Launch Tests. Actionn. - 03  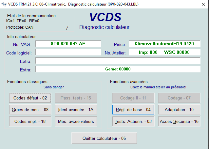point(133,121)
